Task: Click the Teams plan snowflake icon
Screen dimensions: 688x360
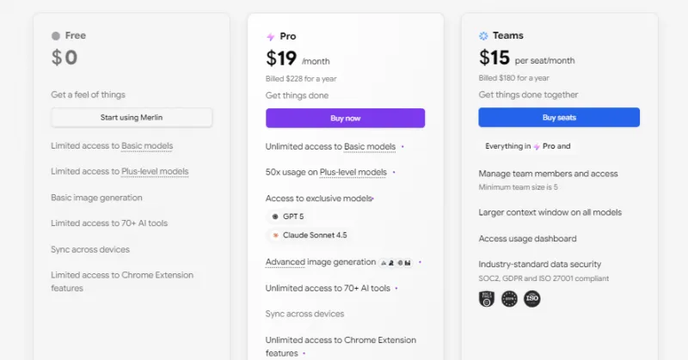Action: pyautogui.click(x=483, y=36)
